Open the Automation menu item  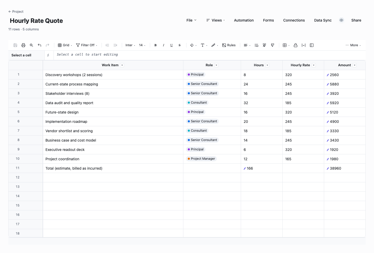pyautogui.click(x=244, y=20)
